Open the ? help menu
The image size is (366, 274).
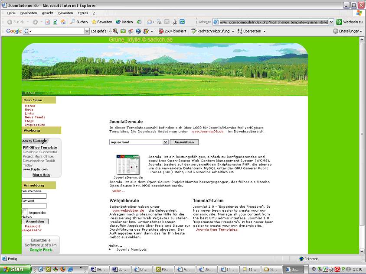[x=94, y=13]
